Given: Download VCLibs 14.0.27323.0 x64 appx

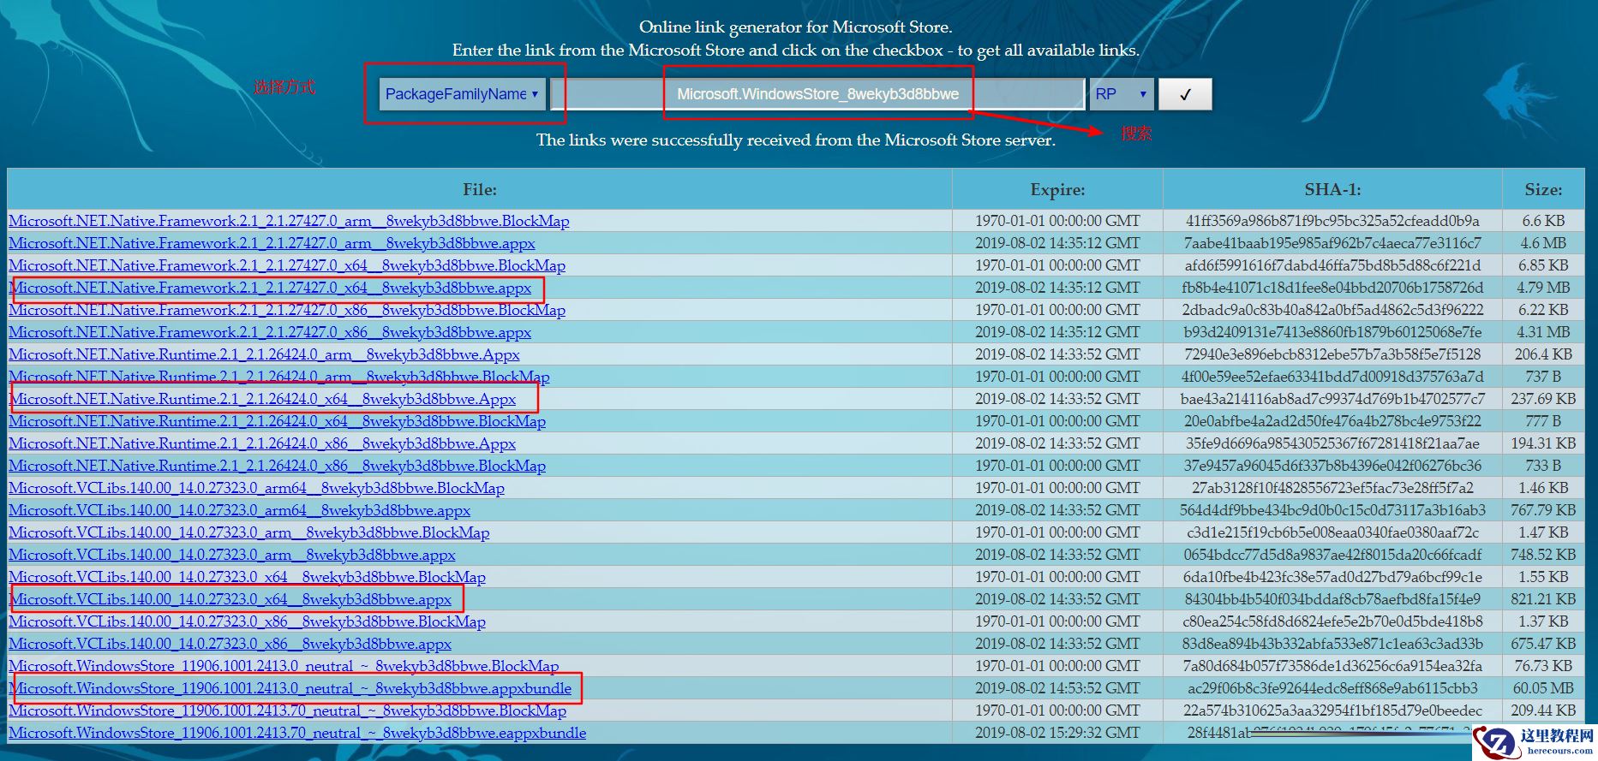Looking at the screenshot, I should [230, 599].
